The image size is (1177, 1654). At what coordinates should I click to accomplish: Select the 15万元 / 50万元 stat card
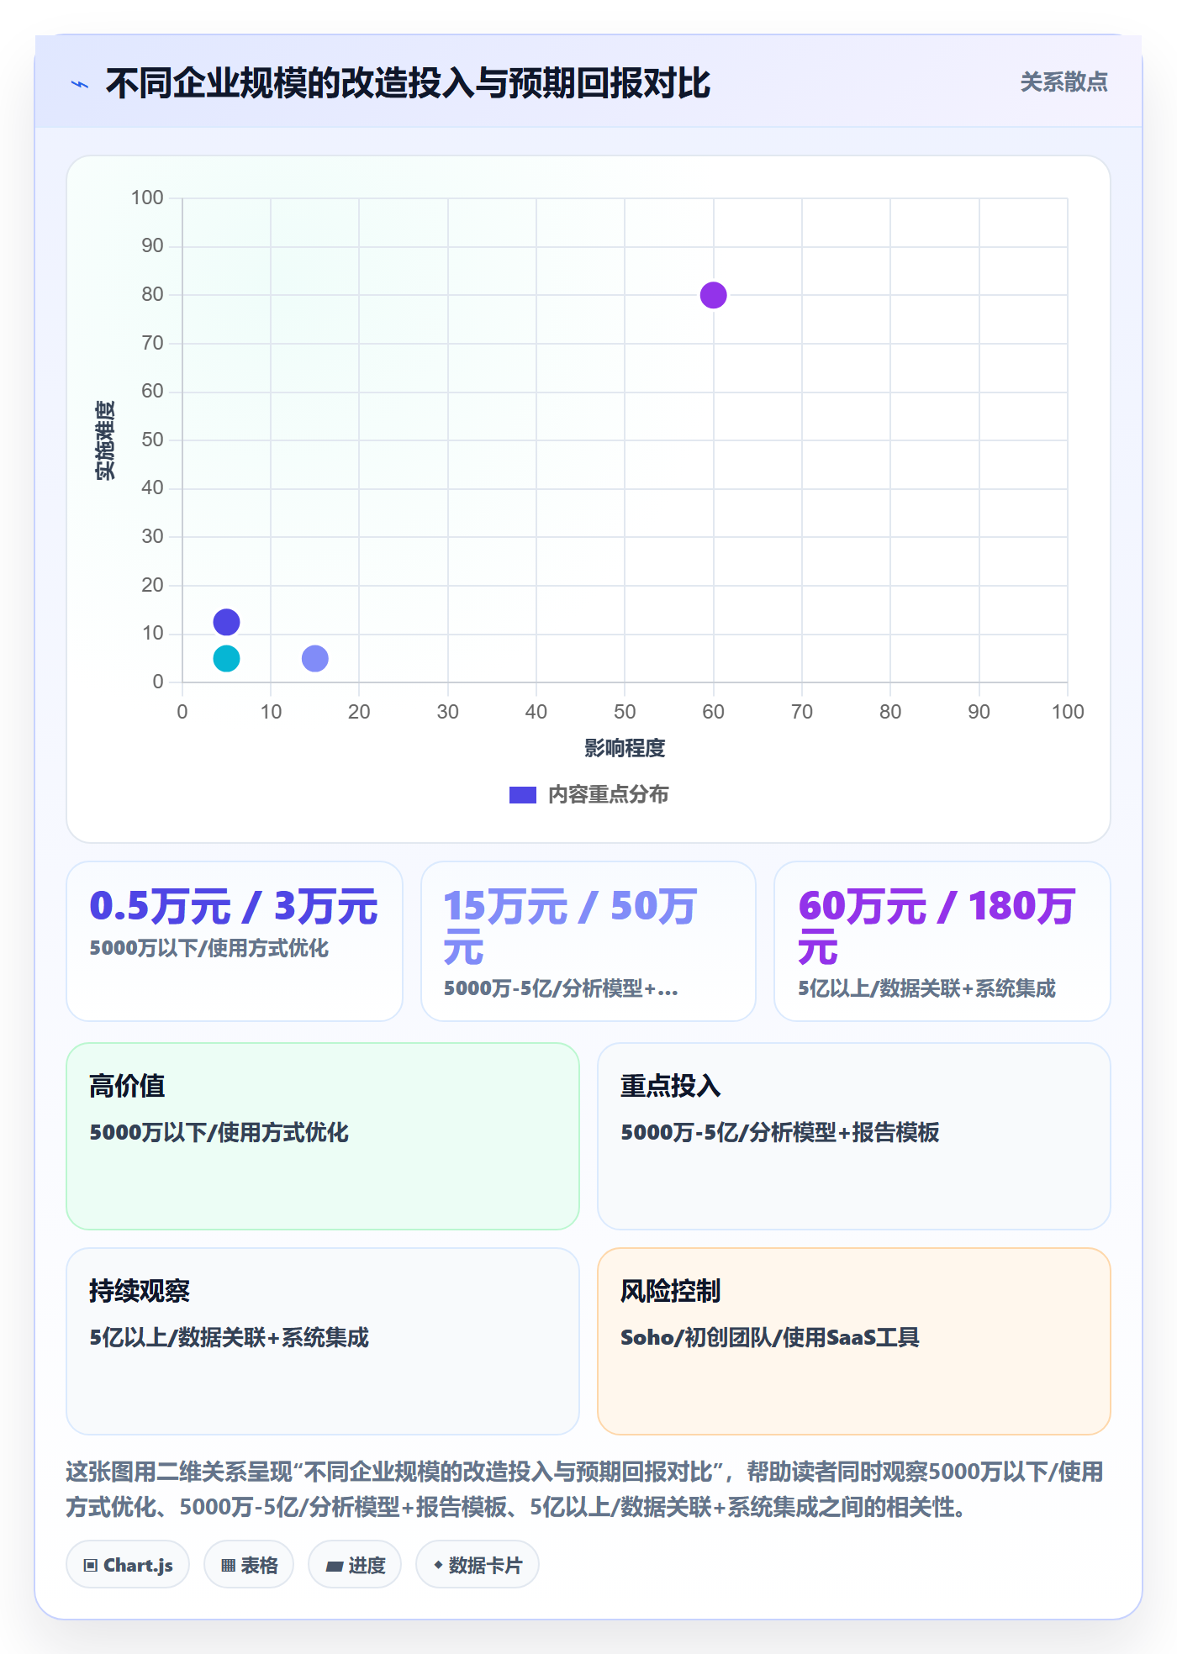[588, 941]
